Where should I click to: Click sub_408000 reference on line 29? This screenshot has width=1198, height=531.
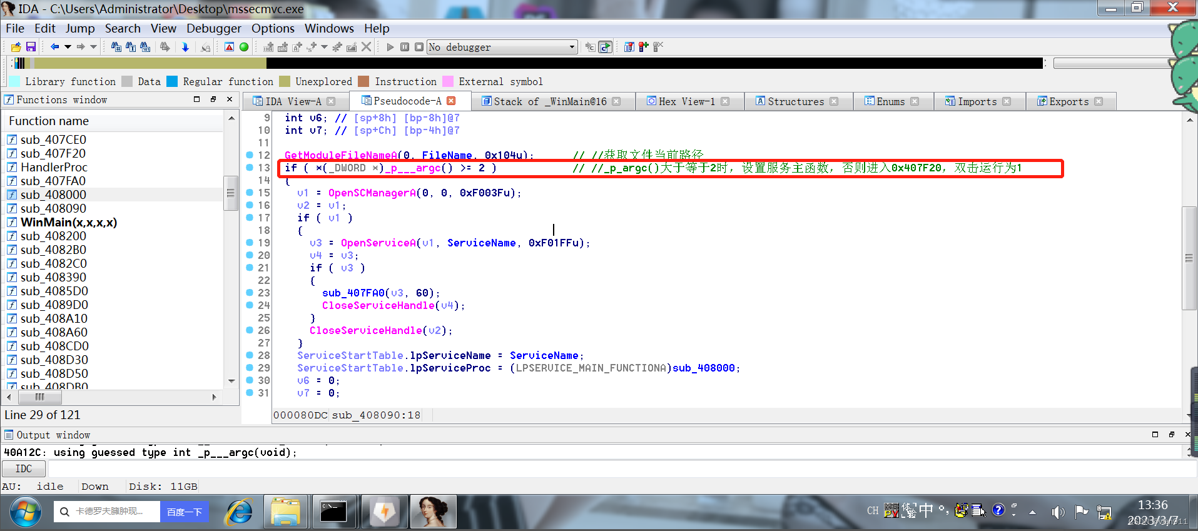(x=704, y=368)
